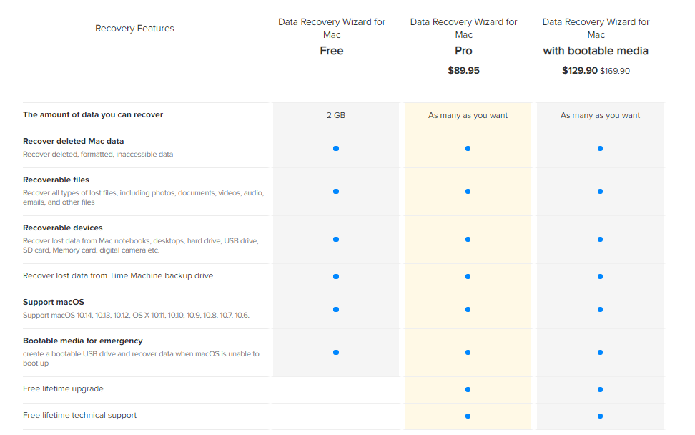695x435 pixels.
Task: Click "Recover lost data from Time Machine backup drive"
Action: (x=118, y=275)
